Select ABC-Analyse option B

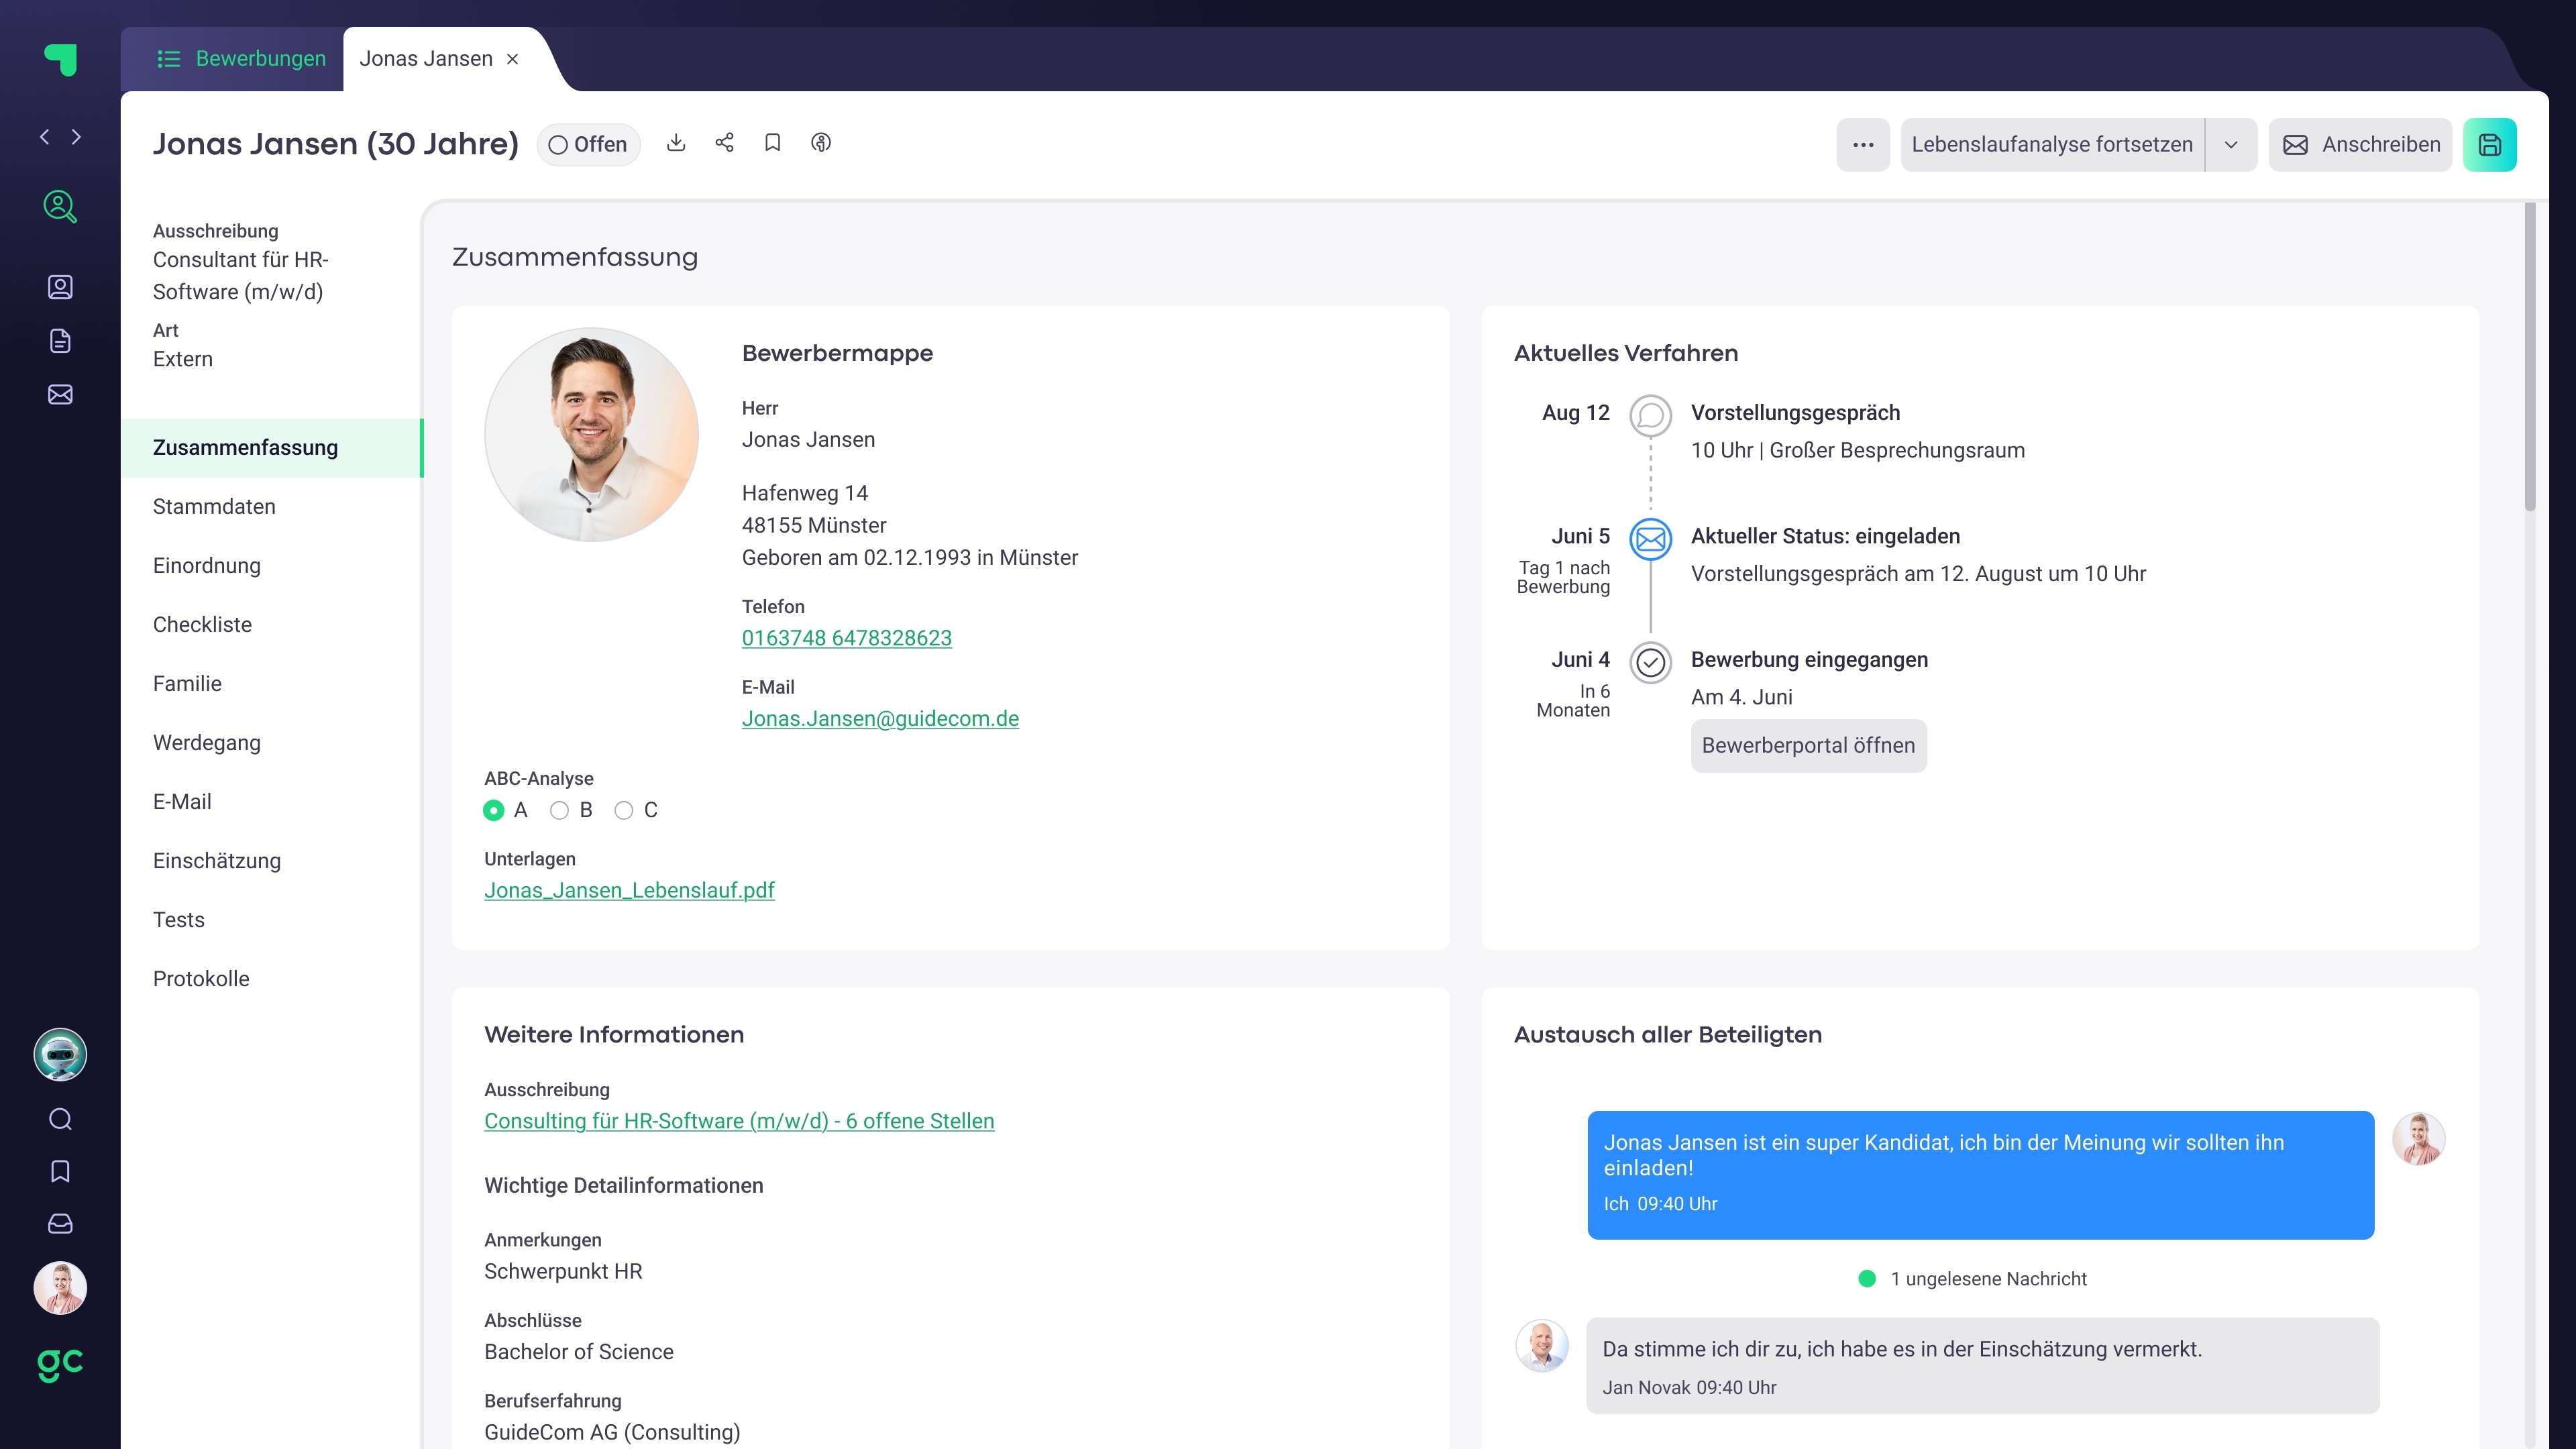click(x=559, y=810)
